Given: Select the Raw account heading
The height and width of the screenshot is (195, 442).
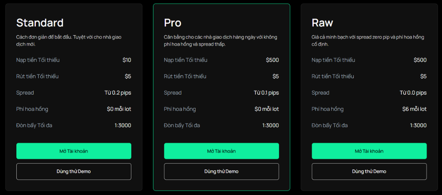Looking at the screenshot, I should click(322, 22).
